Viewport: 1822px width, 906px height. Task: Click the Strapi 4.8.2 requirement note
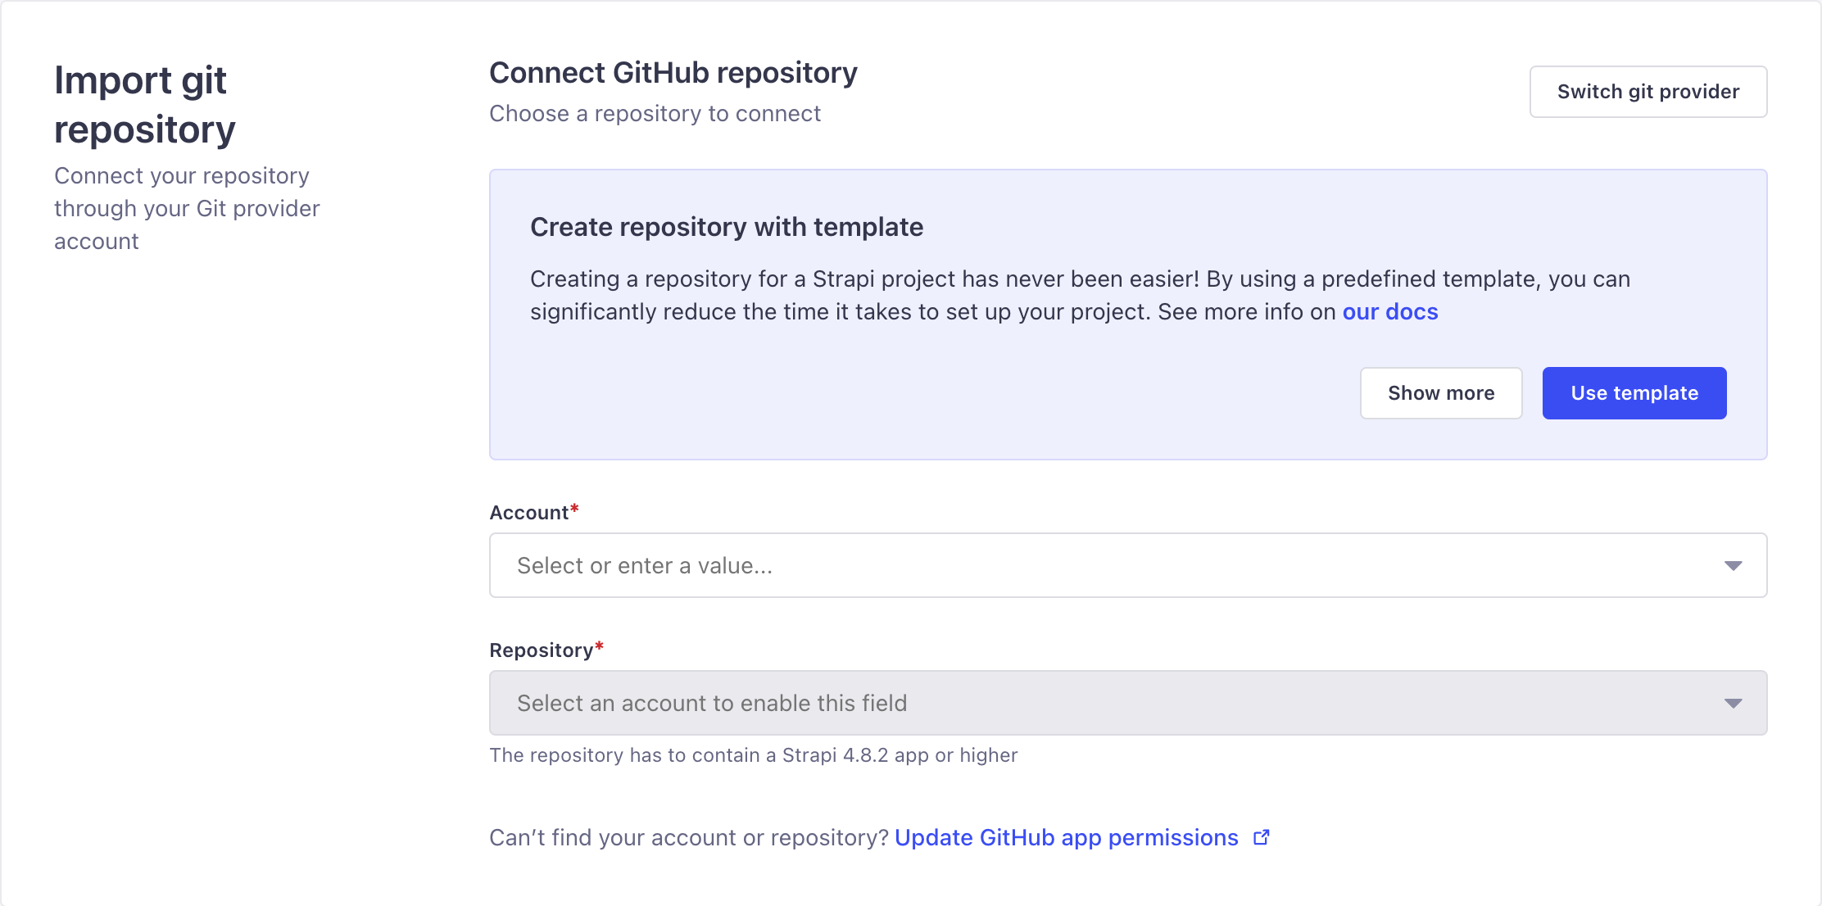[x=753, y=754]
